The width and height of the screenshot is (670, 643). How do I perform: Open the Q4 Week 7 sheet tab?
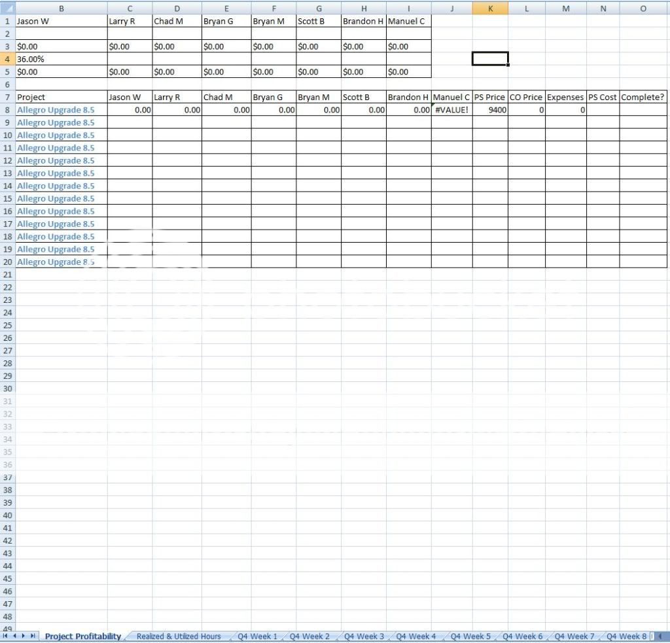pyautogui.click(x=574, y=636)
